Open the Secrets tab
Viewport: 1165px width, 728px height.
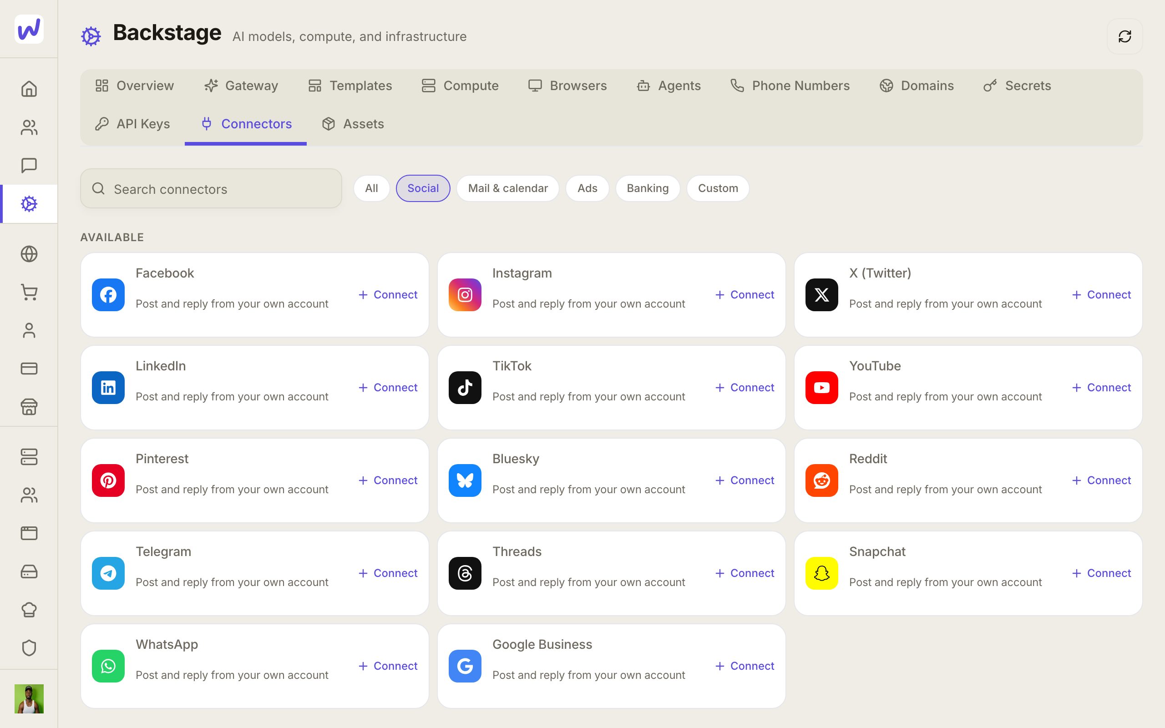point(1017,86)
